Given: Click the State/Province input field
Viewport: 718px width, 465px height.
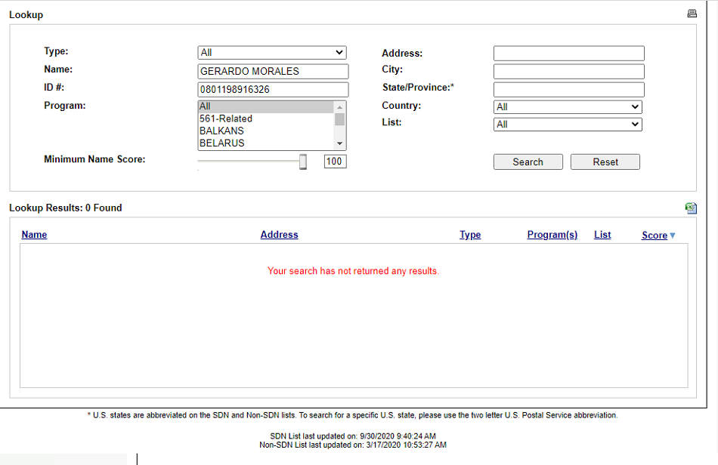Looking at the screenshot, I should (568, 90).
